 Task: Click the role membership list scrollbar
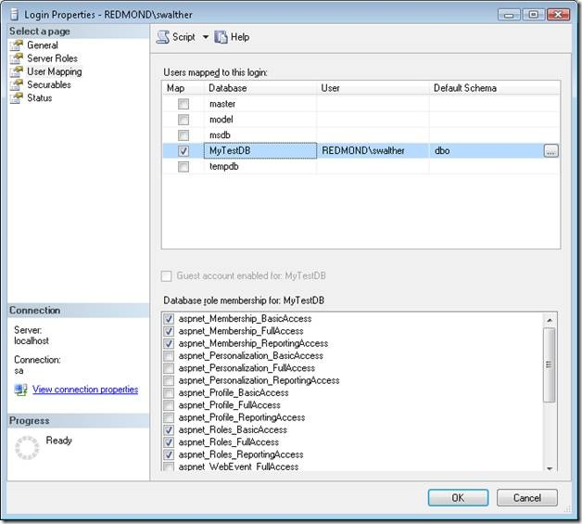[550, 366]
